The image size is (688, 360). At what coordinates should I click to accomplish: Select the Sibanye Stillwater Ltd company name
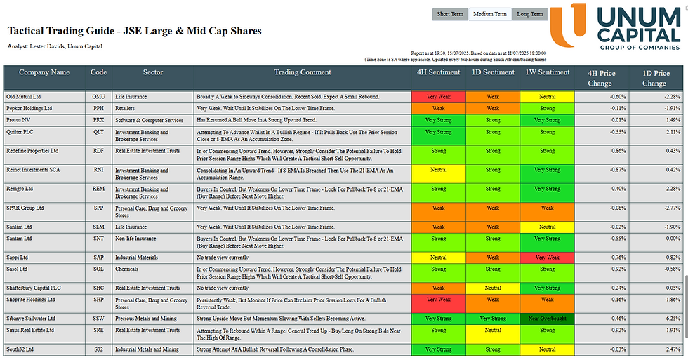click(31, 319)
